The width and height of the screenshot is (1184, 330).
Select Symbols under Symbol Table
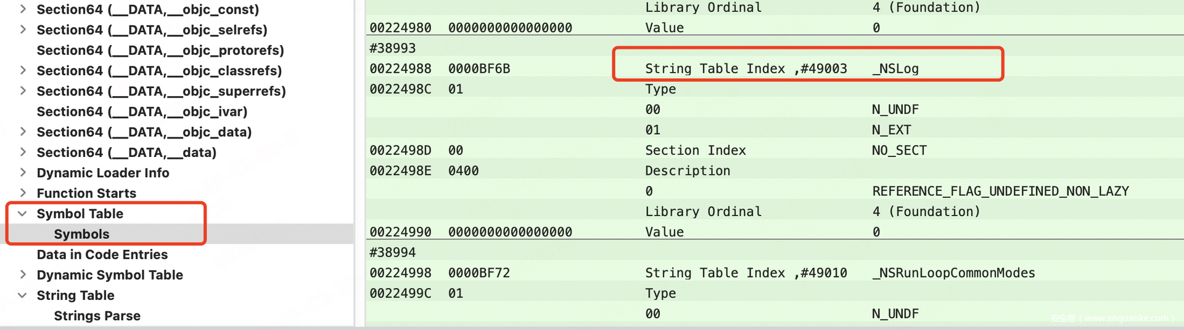pyautogui.click(x=81, y=234)
